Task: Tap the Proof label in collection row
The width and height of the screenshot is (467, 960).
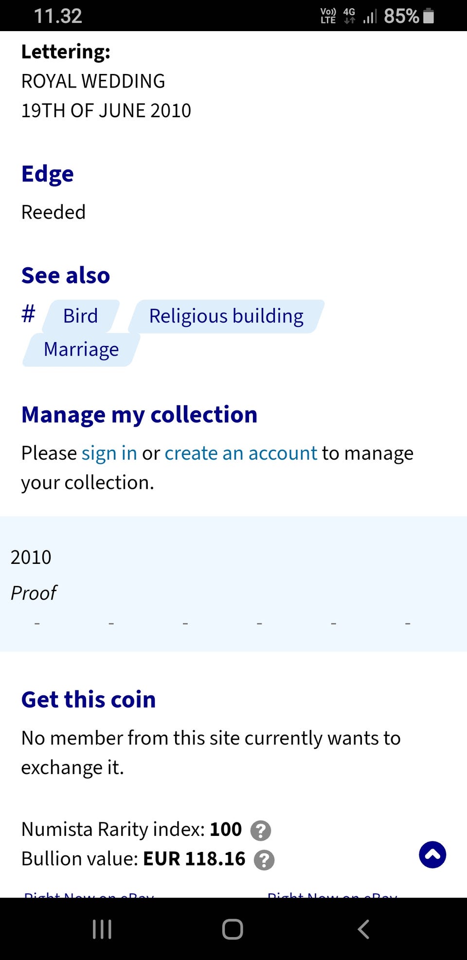Action: click(x=34, y=593)
